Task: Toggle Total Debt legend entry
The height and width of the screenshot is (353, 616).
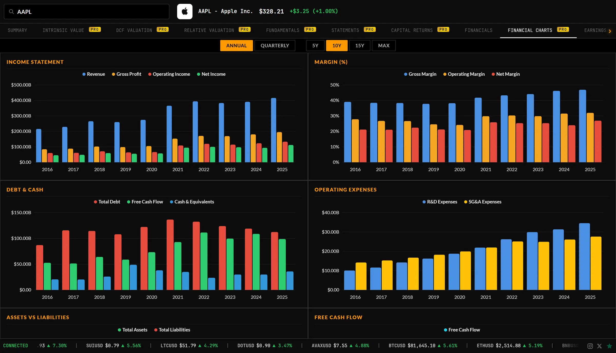Action: tap(107, 202)
